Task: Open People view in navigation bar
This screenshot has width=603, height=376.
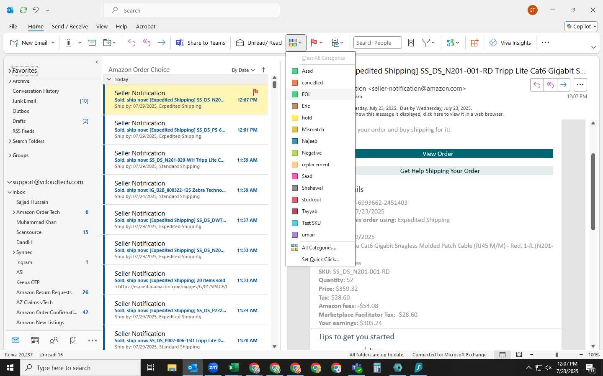Action: pos(54,340)
